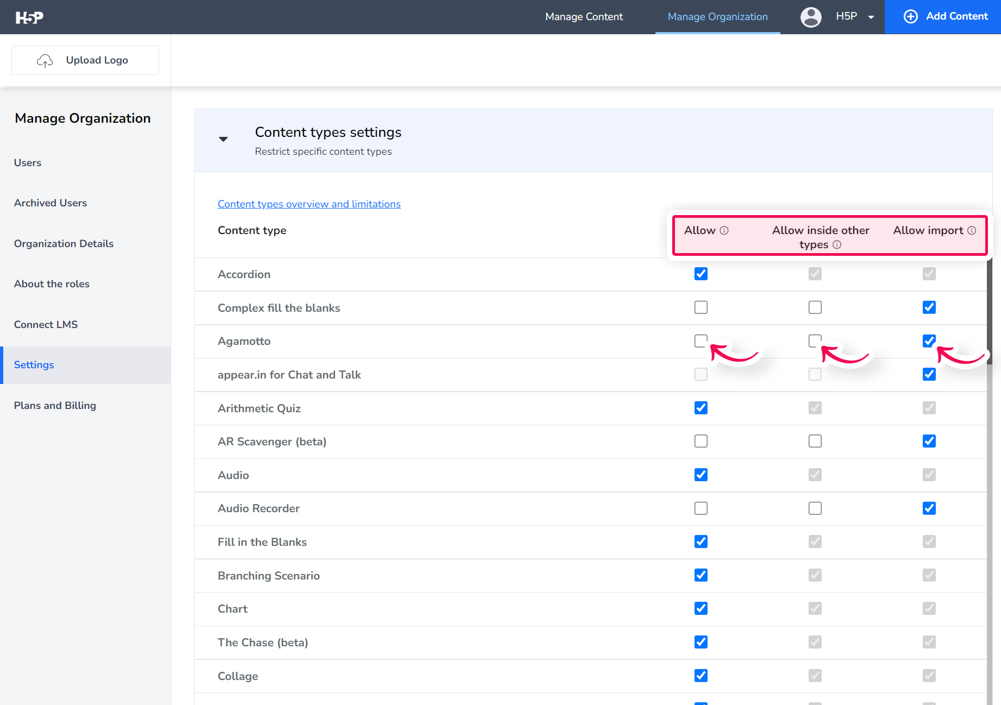Click the Allow import info icon

coord(972,230)
